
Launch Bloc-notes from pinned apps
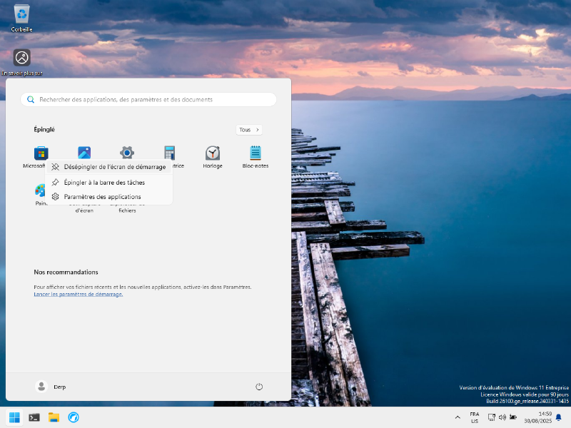255,152
